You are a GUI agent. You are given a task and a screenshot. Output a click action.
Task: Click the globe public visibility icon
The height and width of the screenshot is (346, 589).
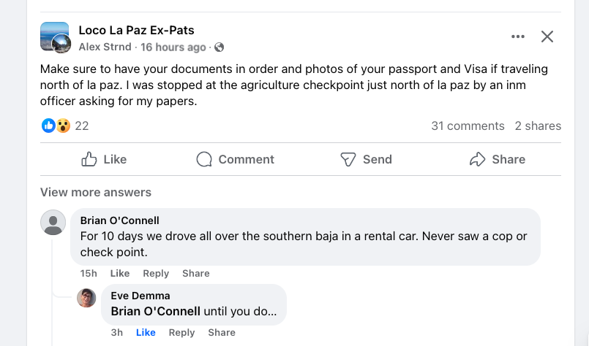(219, 47)
